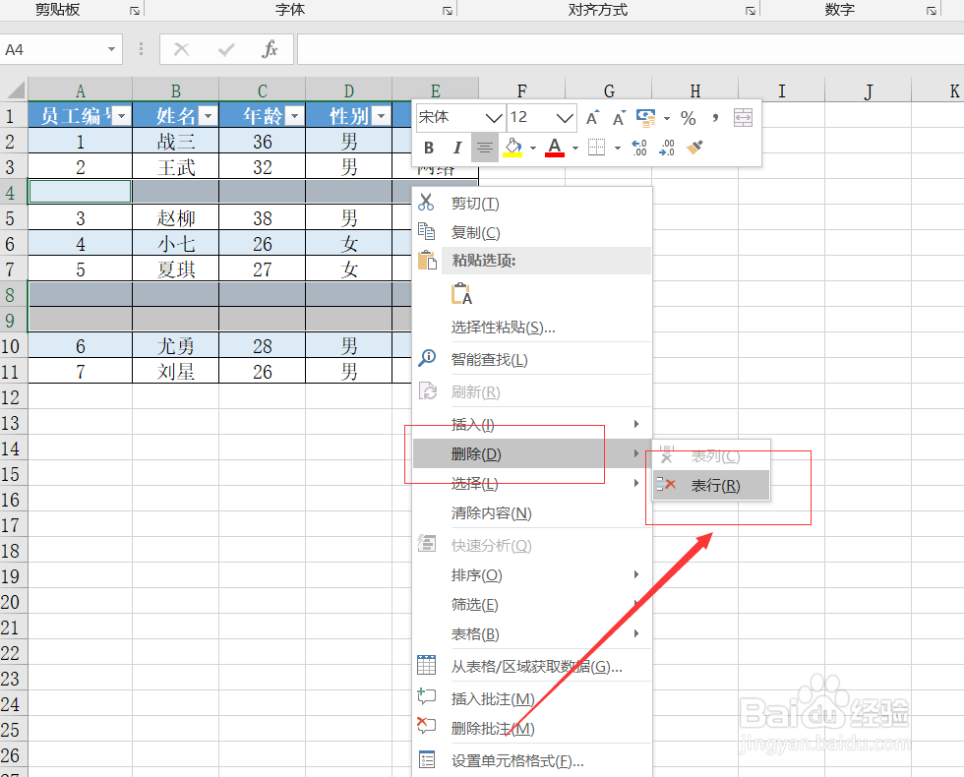Screen dimensions: 964x777
Task: Click the Copy (复制) icon
Action: [428, 232]
